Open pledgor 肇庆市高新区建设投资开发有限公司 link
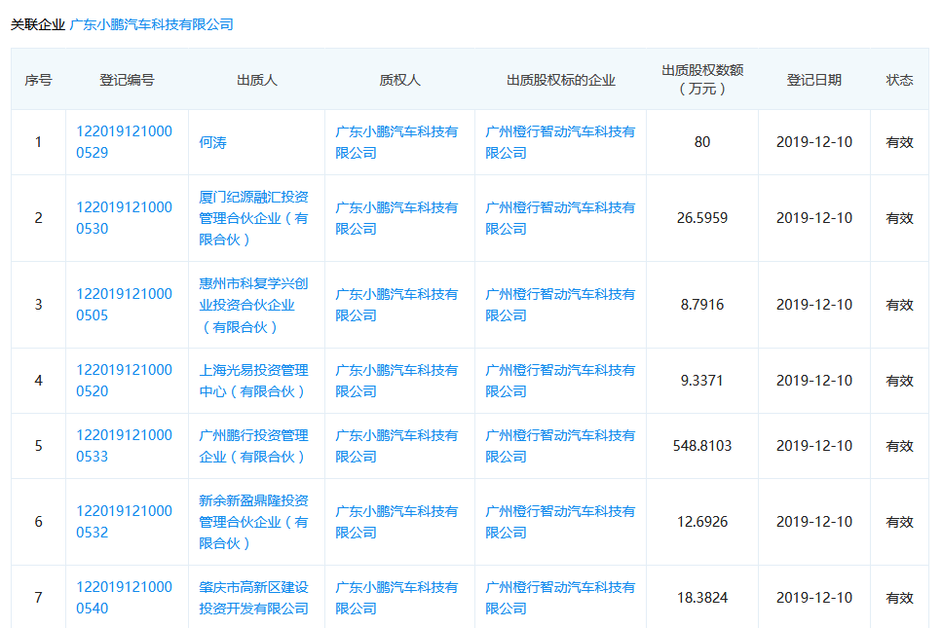Image resolution: width=942 pixels, height=628 pixels. (253, 598)
